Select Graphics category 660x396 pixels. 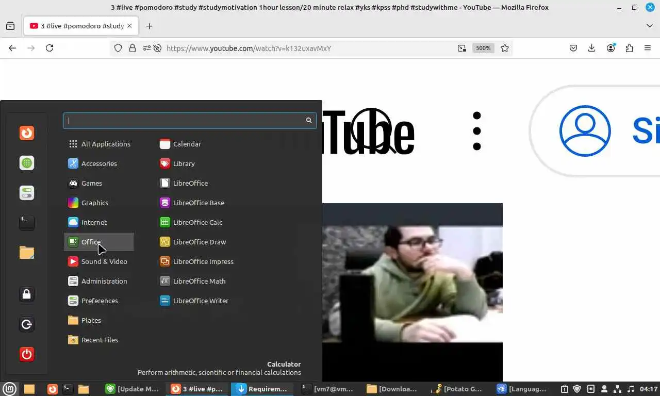98,203
